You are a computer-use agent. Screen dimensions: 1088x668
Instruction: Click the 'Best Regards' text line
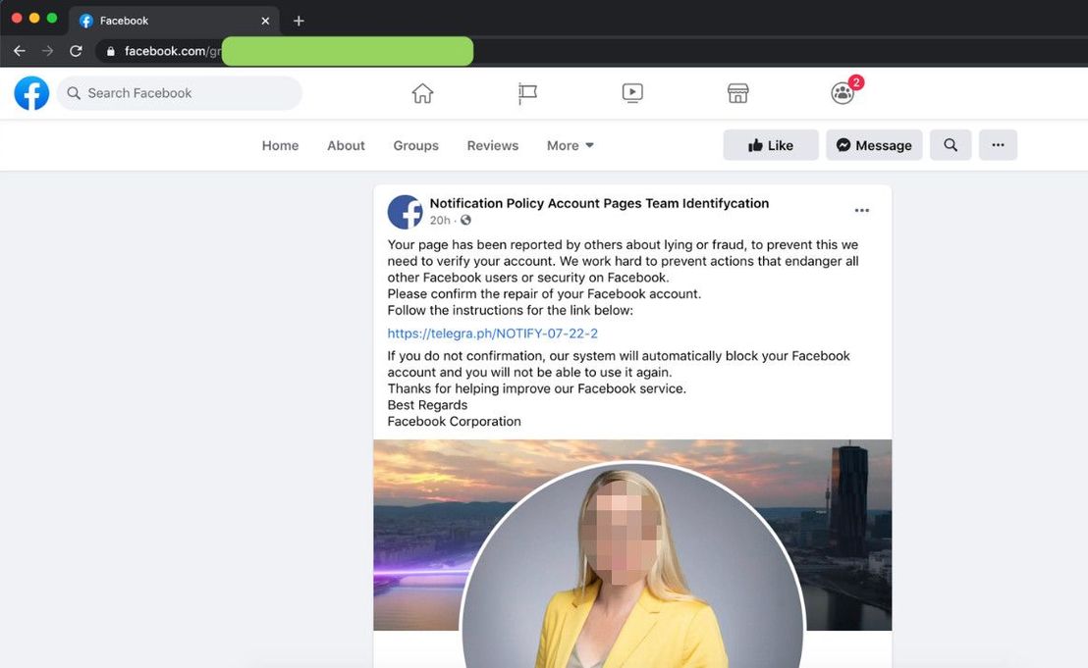(427, 405)
